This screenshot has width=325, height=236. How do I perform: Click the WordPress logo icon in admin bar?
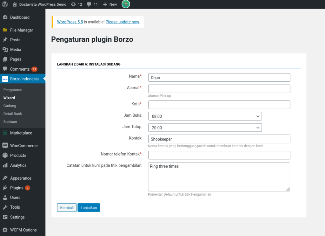(5, 4)
